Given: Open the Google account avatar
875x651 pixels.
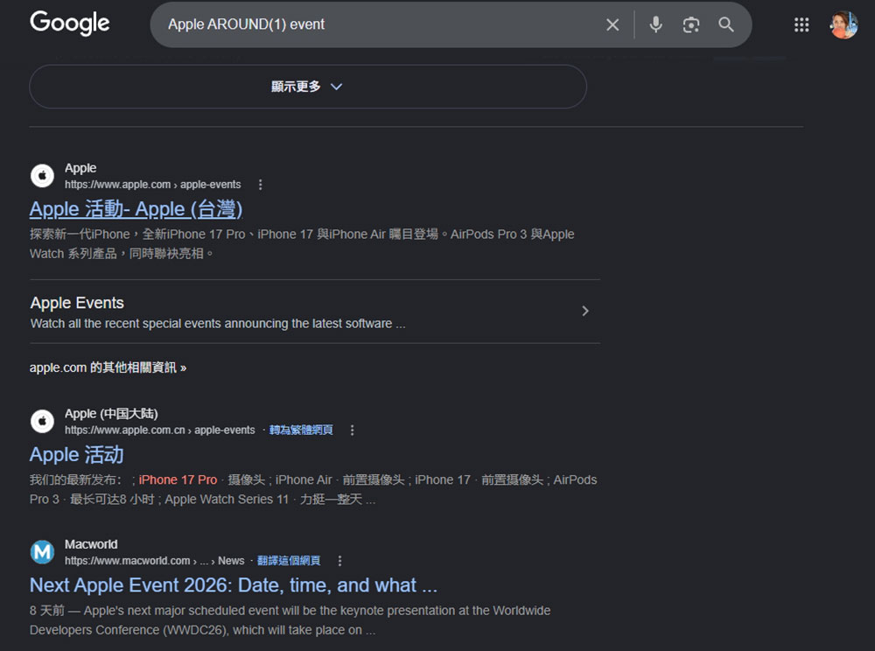Looking at the screenshot, I should click(843, 24).
